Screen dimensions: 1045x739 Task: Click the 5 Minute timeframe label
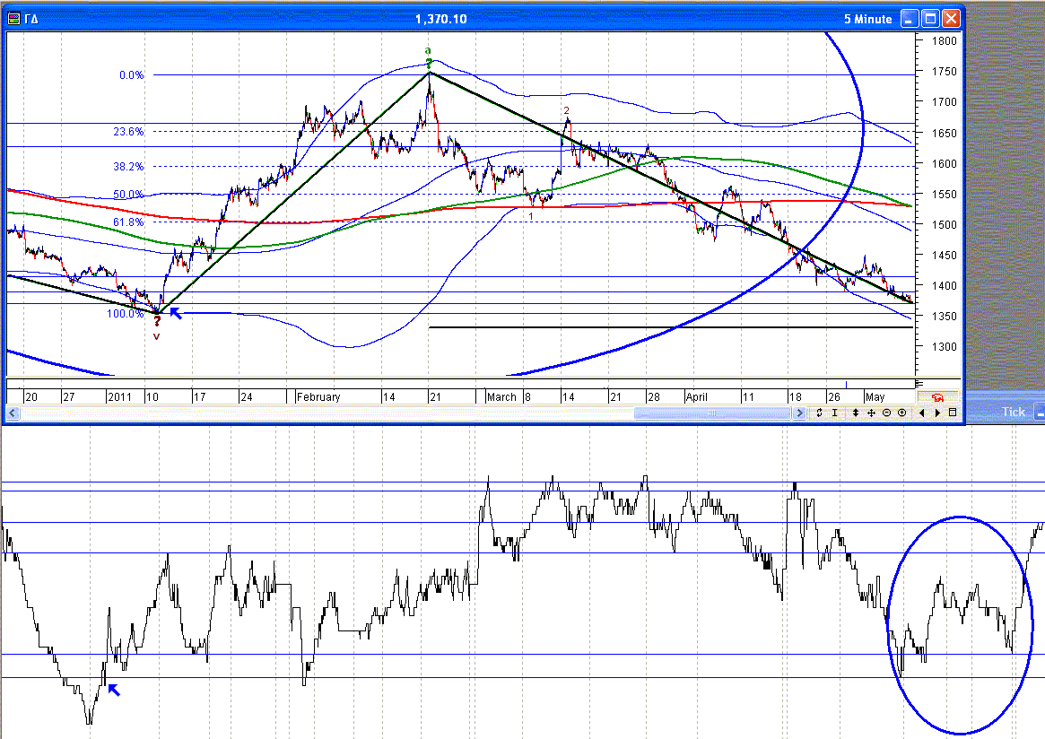click(x=867, y=19)
